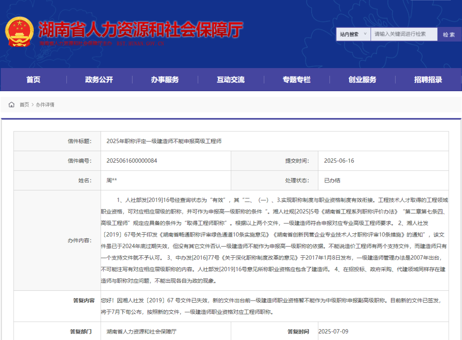
Task: Click the reply date 2025-07-09
Action: tap(333, 331)
